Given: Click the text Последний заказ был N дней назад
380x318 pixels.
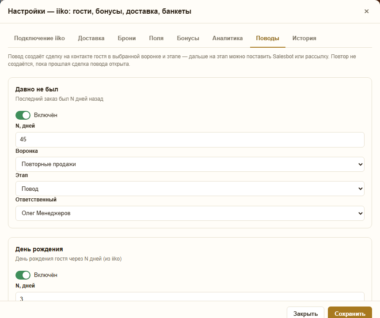Looking at the screenshot, I should click(x=59, y=99).
